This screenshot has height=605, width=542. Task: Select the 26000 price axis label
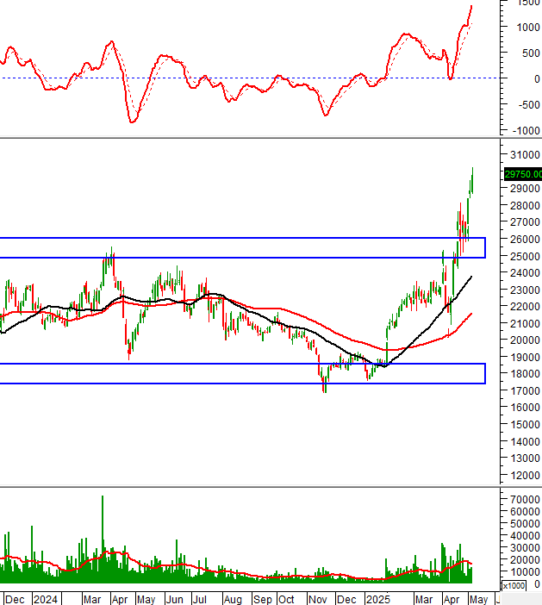click(525, 240)
